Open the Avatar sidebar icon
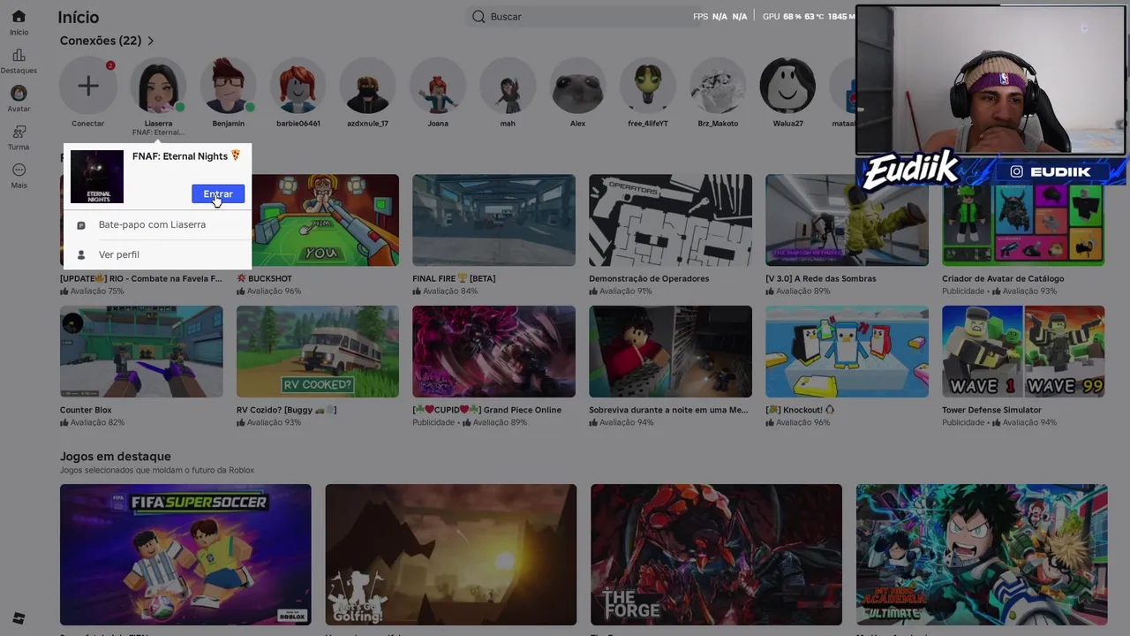 click(x=19, y=94)
